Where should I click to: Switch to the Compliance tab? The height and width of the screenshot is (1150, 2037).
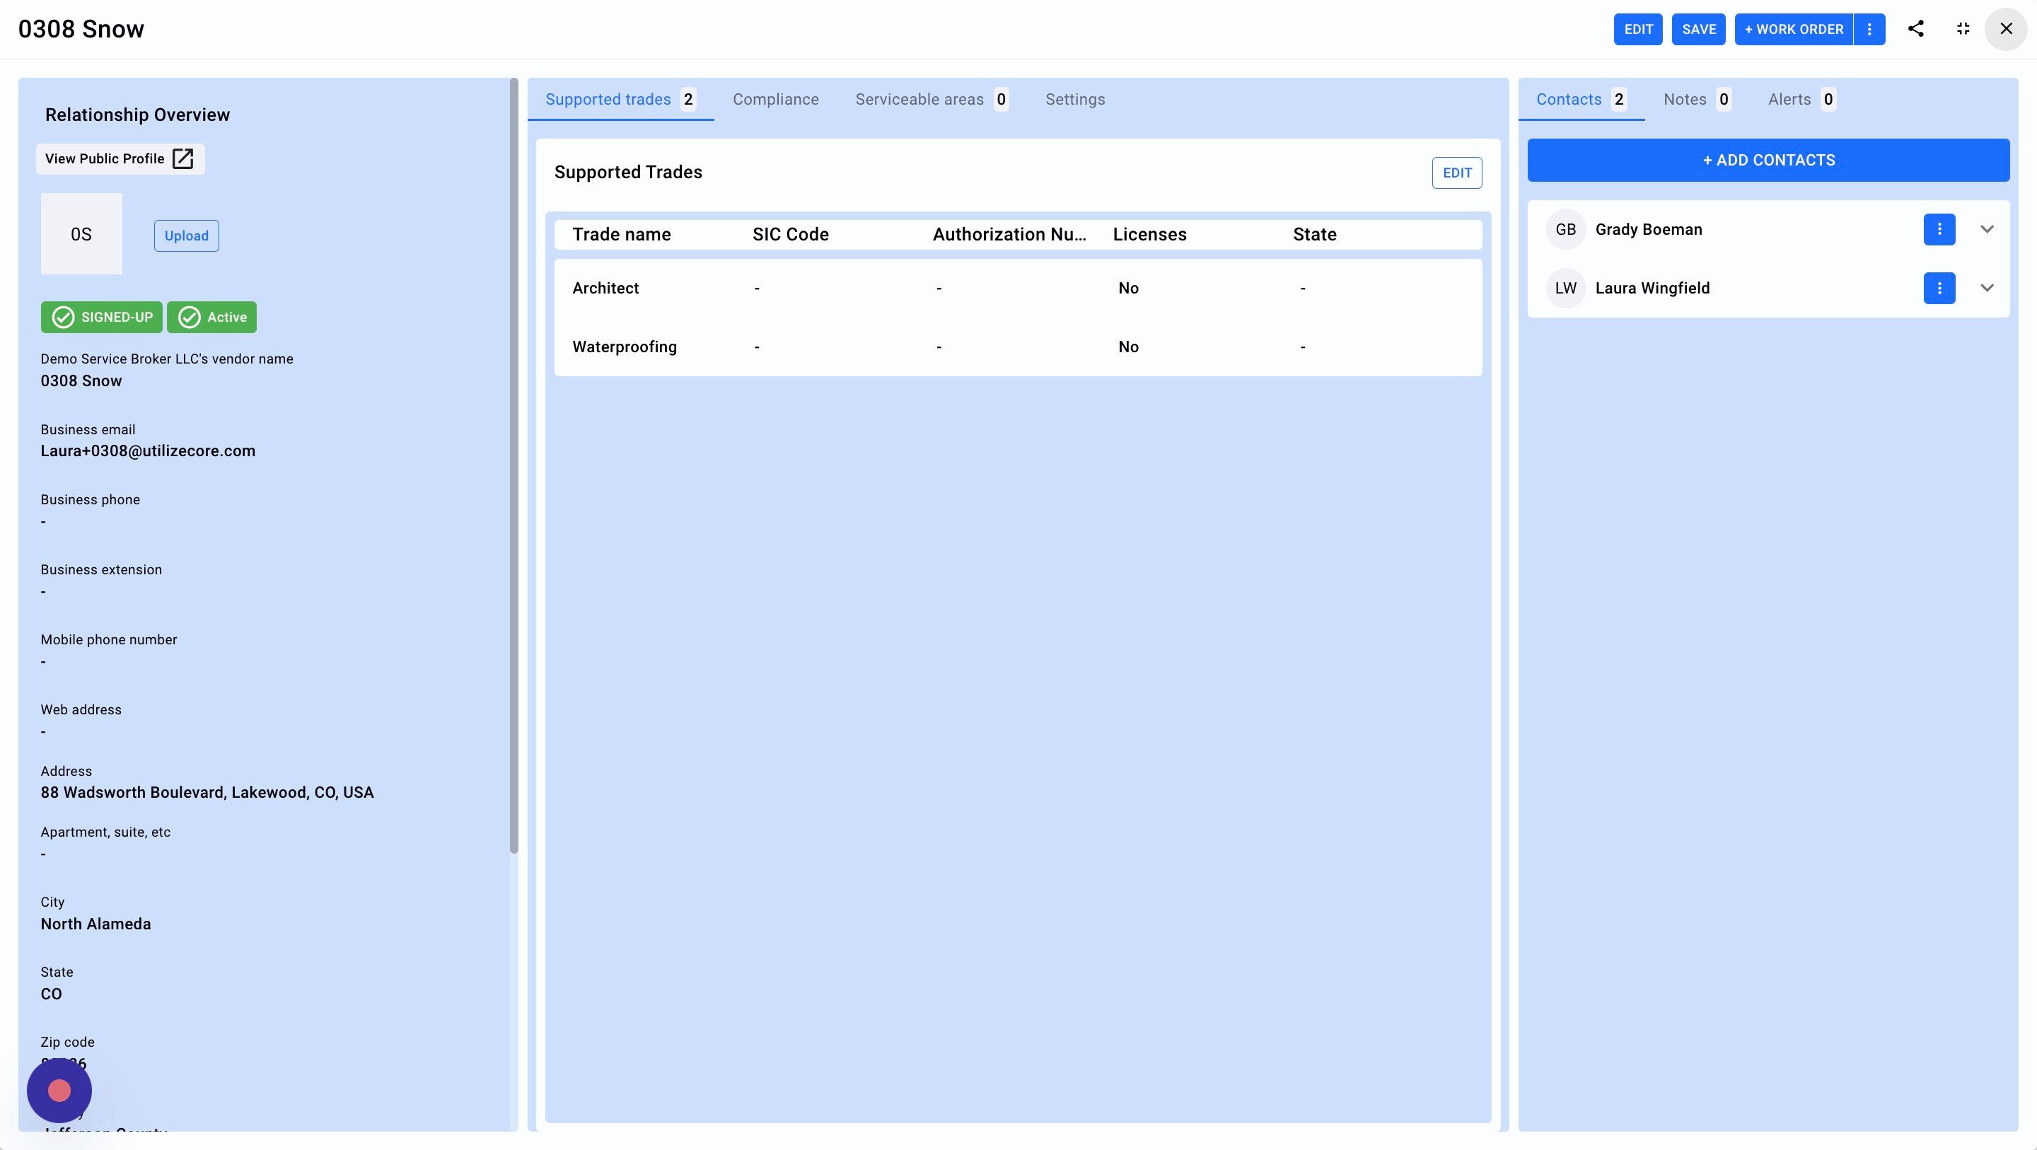click(775, 100)
